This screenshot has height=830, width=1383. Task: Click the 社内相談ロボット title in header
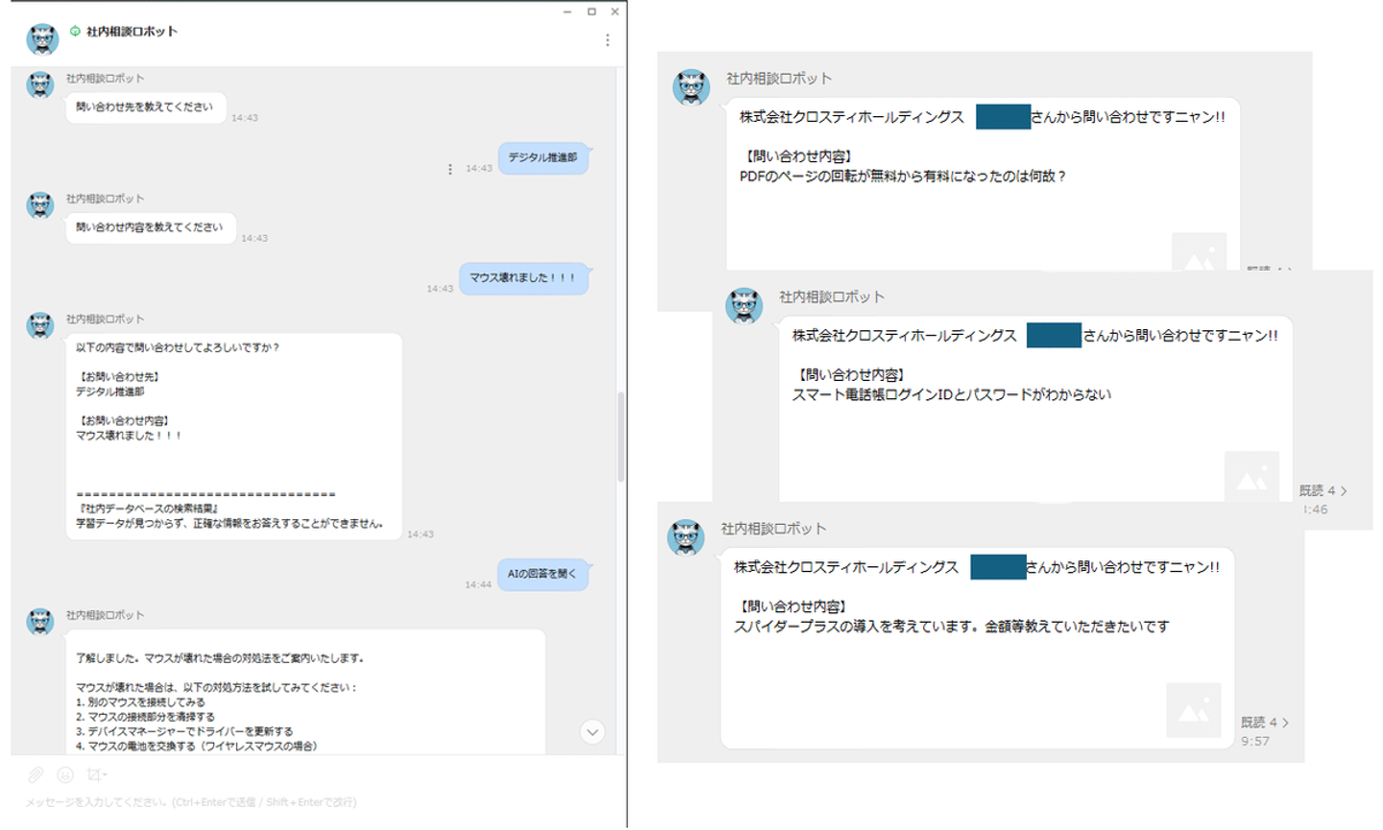[132, 32]
